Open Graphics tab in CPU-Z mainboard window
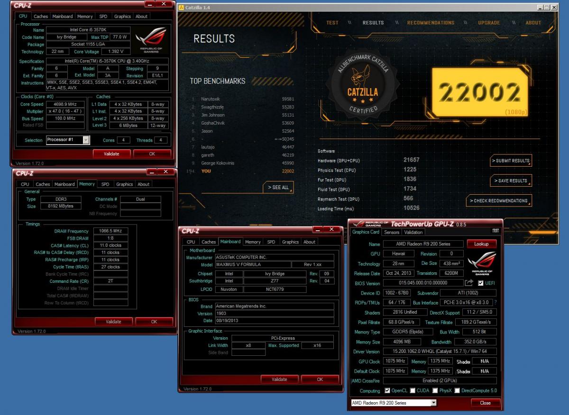Image resolution: width=569 pixels, height=415 pixels. click(x=290, y=242)
